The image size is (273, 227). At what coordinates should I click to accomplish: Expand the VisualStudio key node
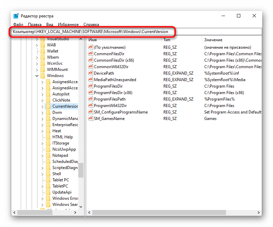(x=37, y=39)
